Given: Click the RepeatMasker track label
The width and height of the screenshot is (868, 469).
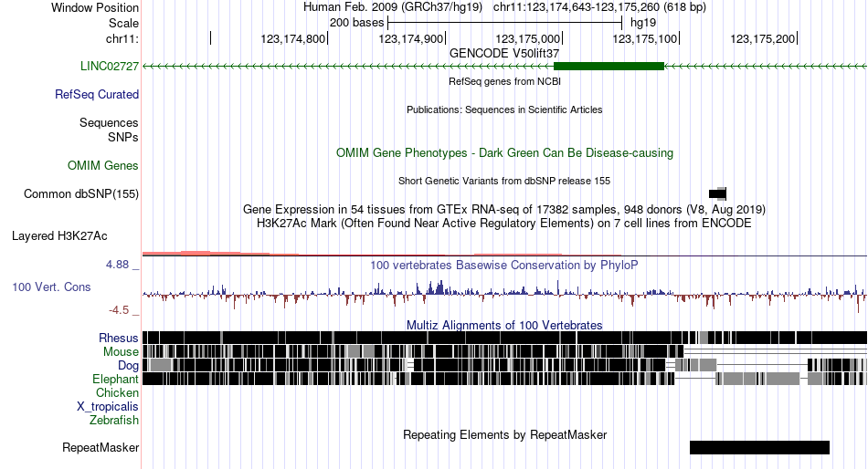Looking at the screenshot, I should pos(101,448).
